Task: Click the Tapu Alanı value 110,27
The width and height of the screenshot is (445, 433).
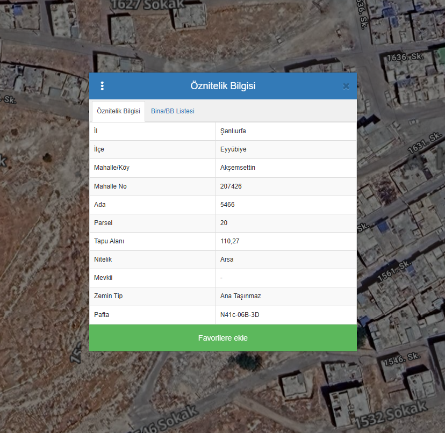Action: [229, 241]
